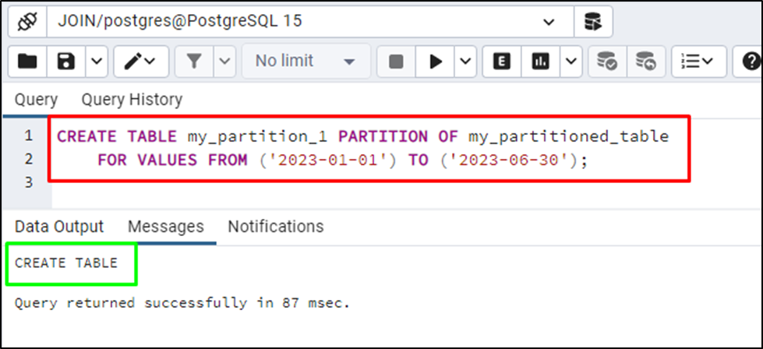The width and height of the screenshot is (763, 349).
Task: Open the Notifications tab
Action: coord(276,227)
